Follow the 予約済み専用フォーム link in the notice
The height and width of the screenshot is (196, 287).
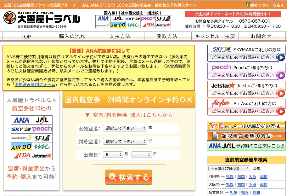point(35,84)
